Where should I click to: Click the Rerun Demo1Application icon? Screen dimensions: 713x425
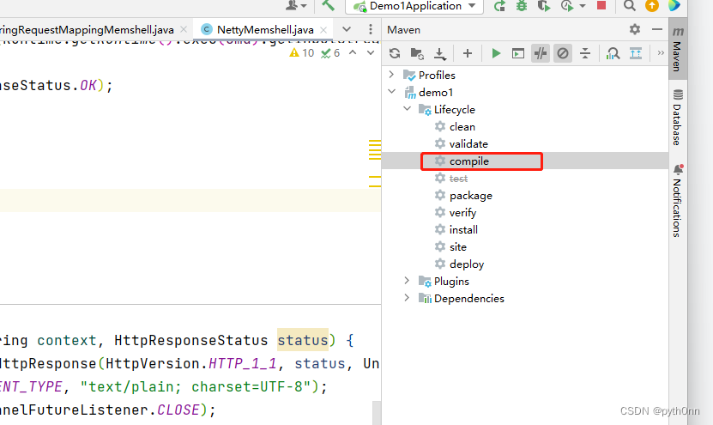[x=499, y=6]
